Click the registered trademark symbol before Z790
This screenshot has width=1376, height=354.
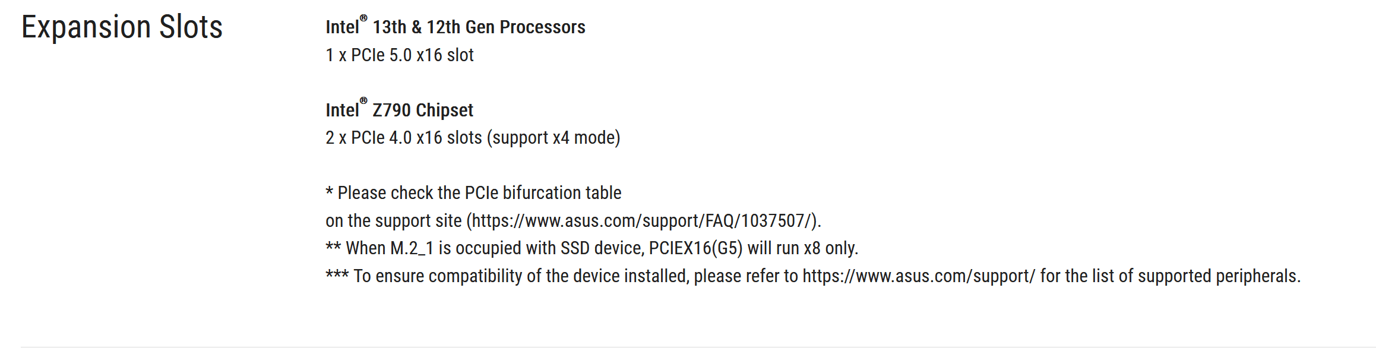363,101
